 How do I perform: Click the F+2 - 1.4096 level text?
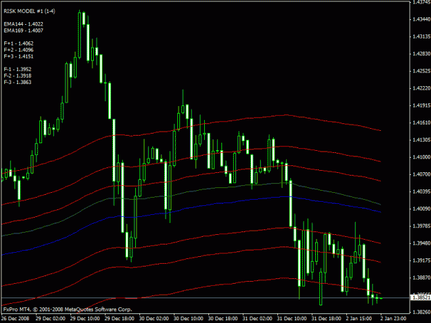tap(19, 50)
